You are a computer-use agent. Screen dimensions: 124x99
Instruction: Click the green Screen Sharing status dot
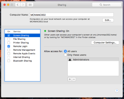pyautogui.click(x=45, y=31)
